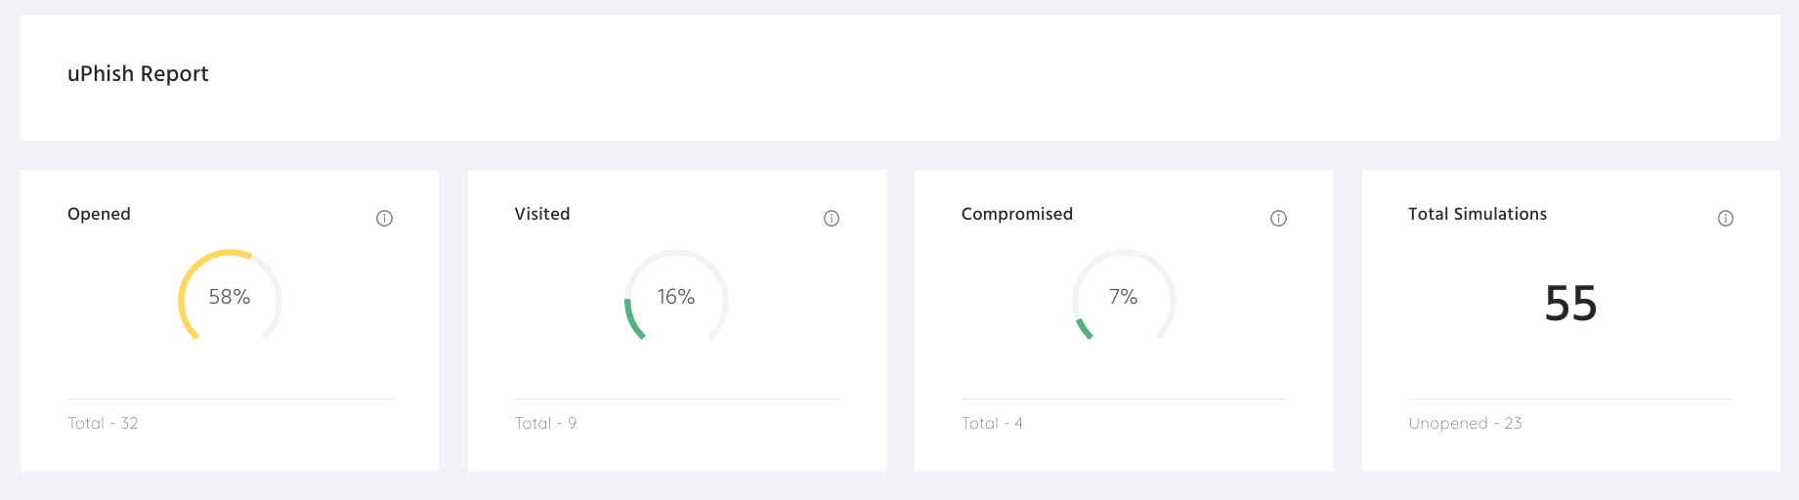Click the 16% percentage label

(x=676, y=297)
